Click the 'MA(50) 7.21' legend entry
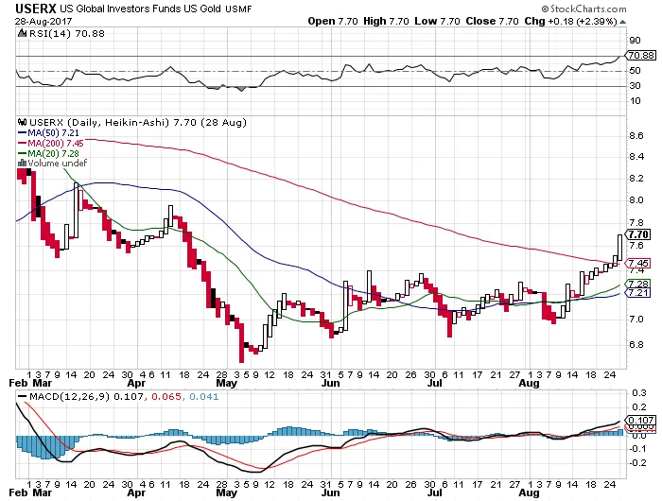The width and height of the screenshot is (662, 501). 53,133
